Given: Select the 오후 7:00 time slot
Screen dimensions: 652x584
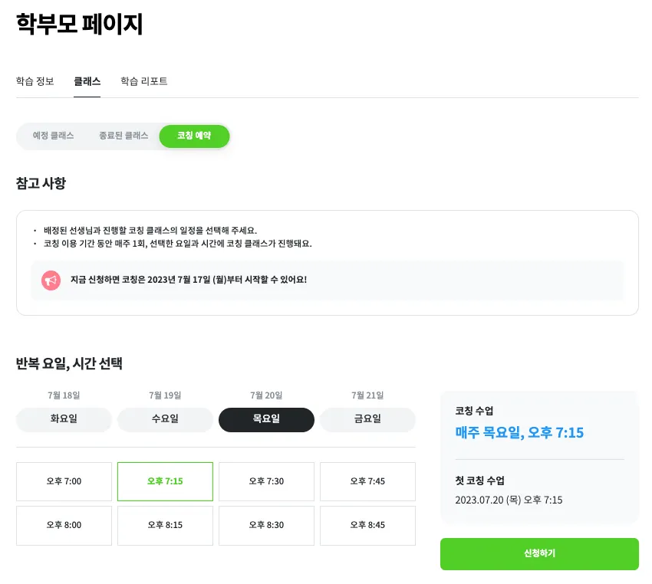Looking at the screenshot, I should [x=64, y=481].
